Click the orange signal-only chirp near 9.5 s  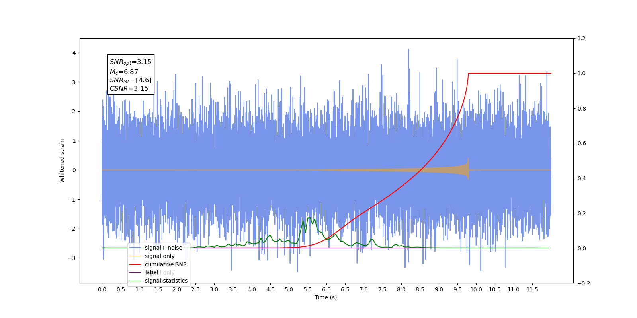[x=458, y=170]
